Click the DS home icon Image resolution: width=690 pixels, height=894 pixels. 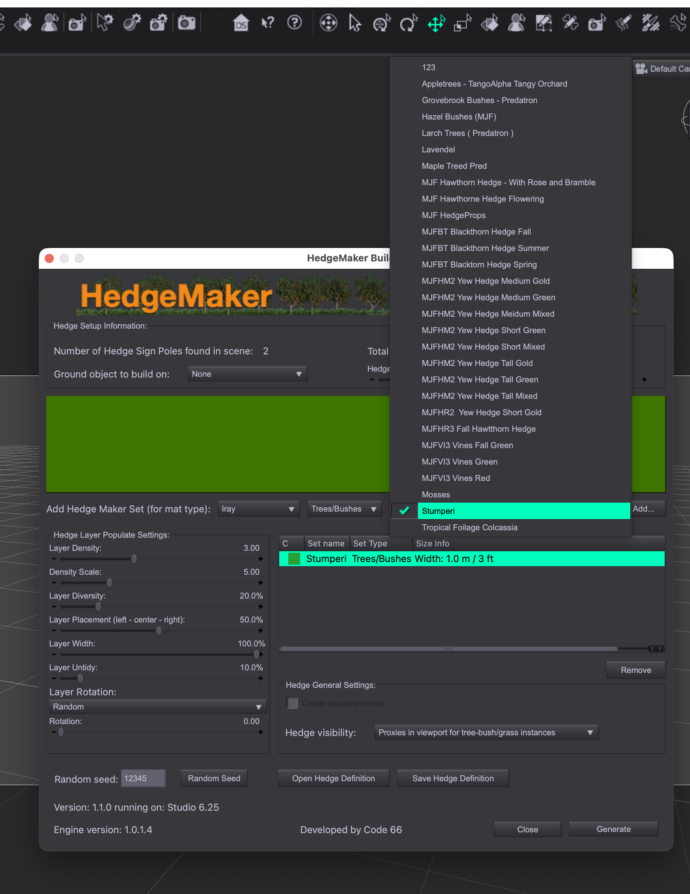(240, 23)
